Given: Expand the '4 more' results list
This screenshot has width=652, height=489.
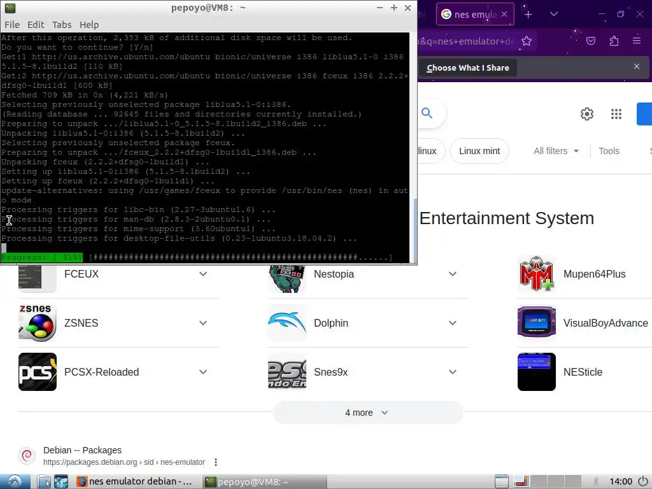Looking at the screenshot, I should 367,413.
